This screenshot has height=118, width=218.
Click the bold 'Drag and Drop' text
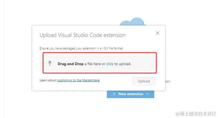coord(69,64)
